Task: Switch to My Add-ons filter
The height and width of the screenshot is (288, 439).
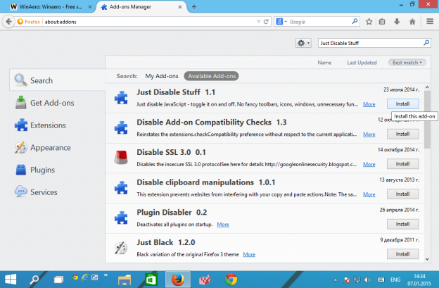Action: [162, 76]
